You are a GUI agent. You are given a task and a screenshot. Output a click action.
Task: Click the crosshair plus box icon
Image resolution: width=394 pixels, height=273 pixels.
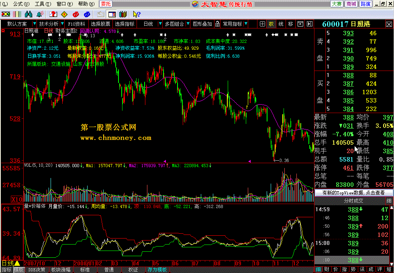coord(262,24)
